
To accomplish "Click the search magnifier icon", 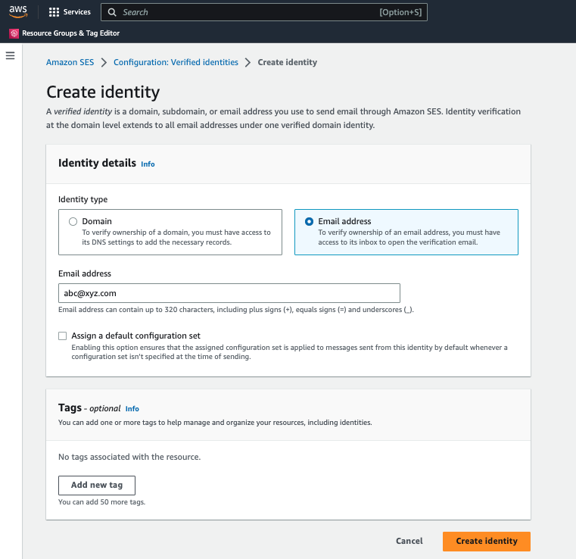I will coord(112,12).
